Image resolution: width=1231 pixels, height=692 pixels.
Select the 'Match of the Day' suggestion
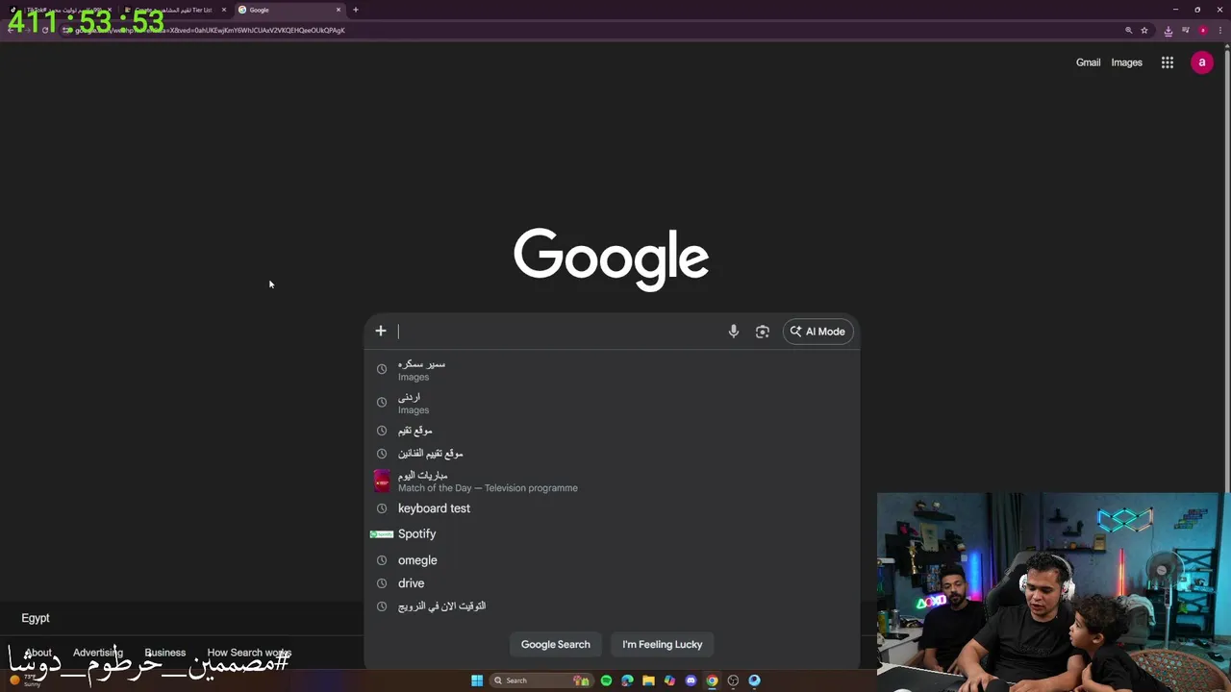tap(612, 482)
